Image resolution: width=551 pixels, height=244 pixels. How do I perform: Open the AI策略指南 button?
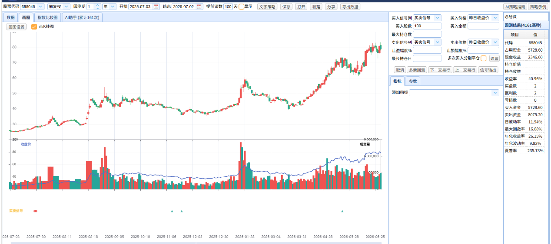514,7
